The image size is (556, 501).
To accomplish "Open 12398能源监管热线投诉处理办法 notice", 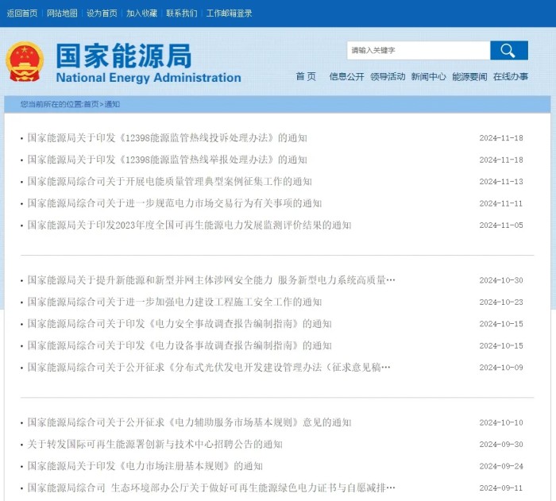I will tap(167, 138).
